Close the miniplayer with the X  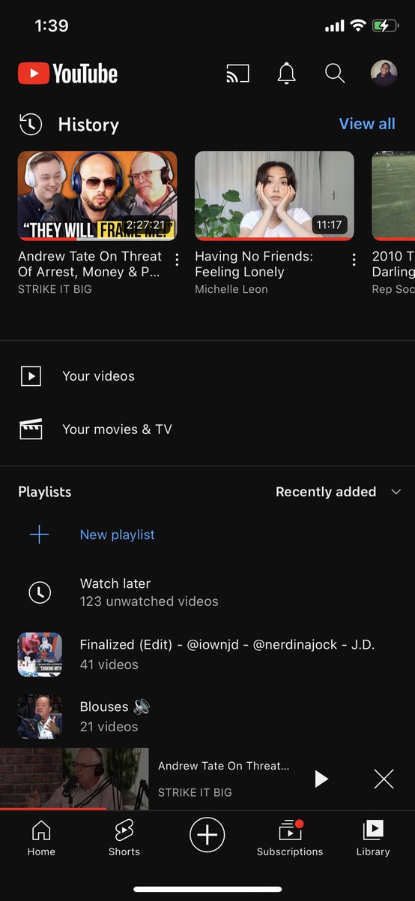pos(384,779)
